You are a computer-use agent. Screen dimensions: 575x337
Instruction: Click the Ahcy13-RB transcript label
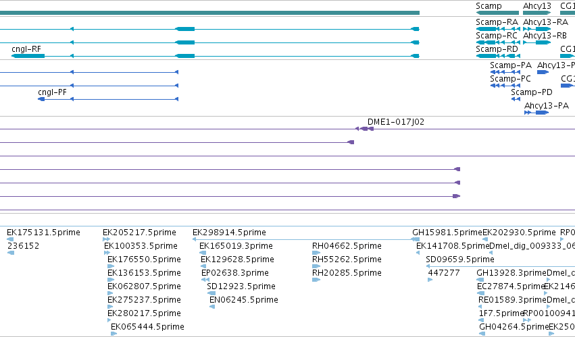click(545, 36)
